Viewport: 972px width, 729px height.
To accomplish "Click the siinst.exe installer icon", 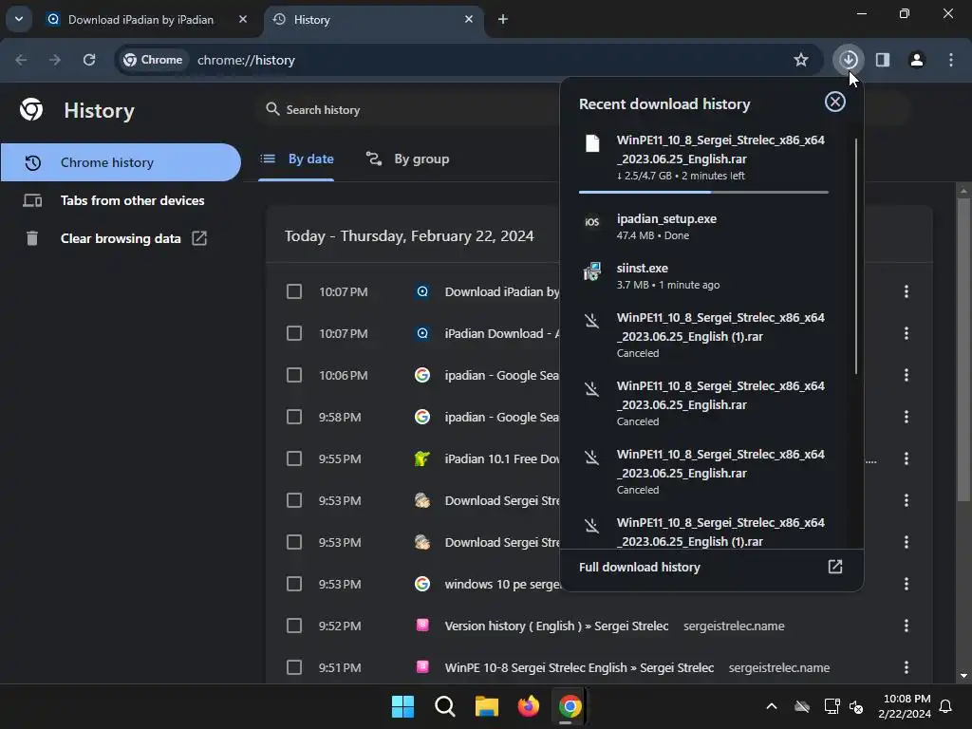I will 592,271.
